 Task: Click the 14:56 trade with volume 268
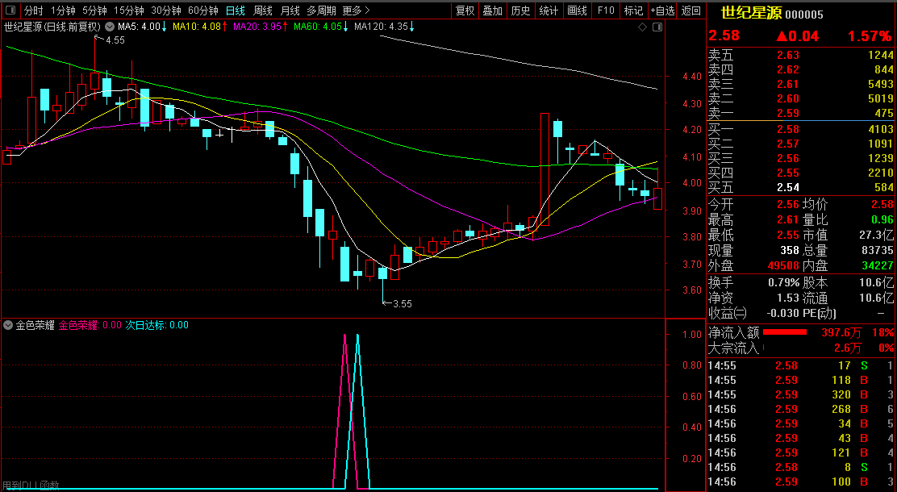tap(801, 409)
